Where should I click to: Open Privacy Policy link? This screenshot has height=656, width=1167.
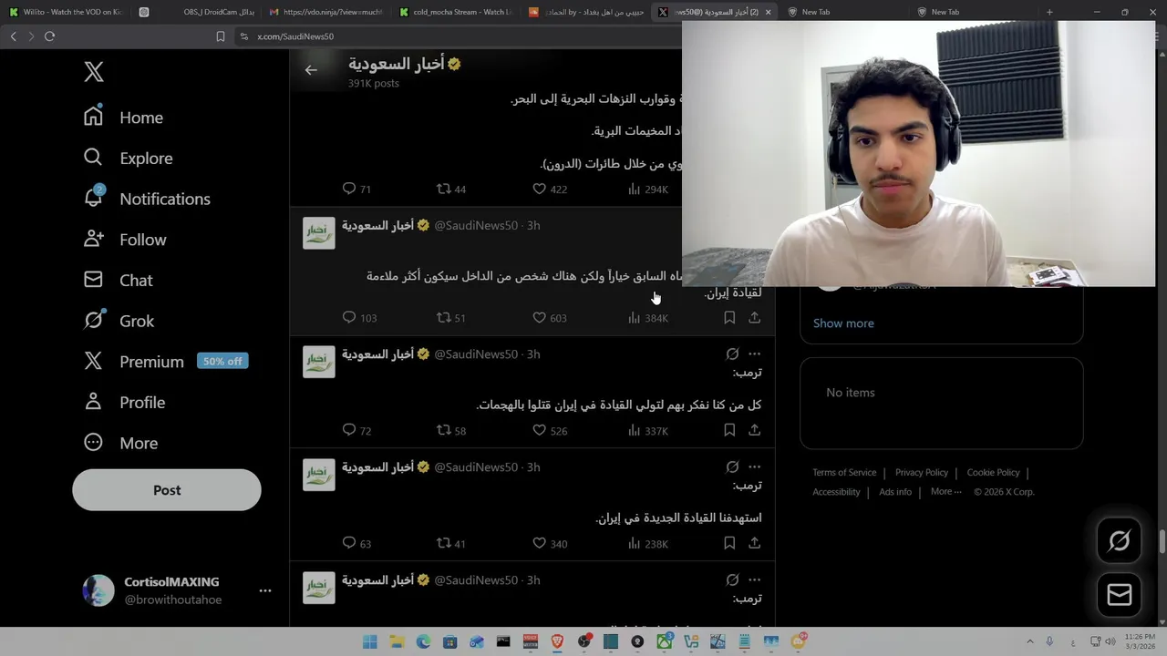[x=922, y=472]
